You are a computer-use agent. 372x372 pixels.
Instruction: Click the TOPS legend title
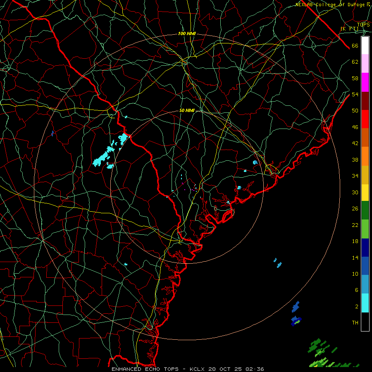click(363, 25)
